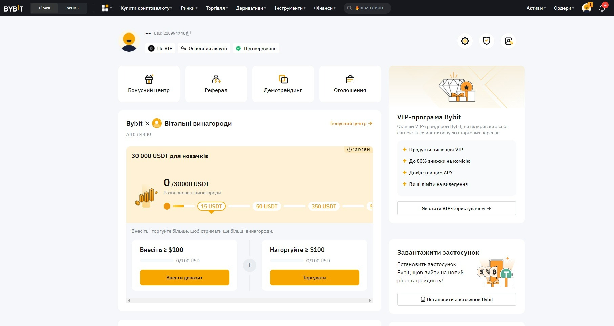Open the security shield icon

tap(487, 41)
